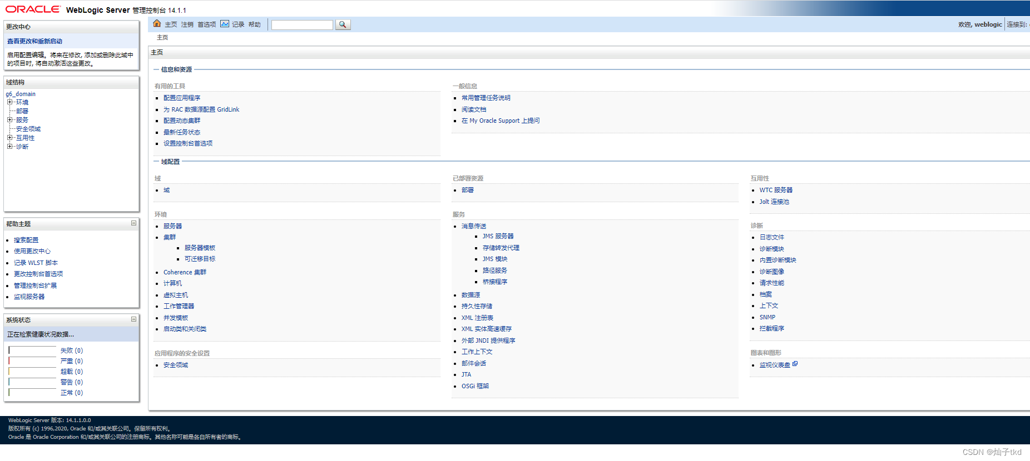Open SNMP link under 诊断
Image resolution: width=1030 pixels, height=461 pixels.
point(767,317)
